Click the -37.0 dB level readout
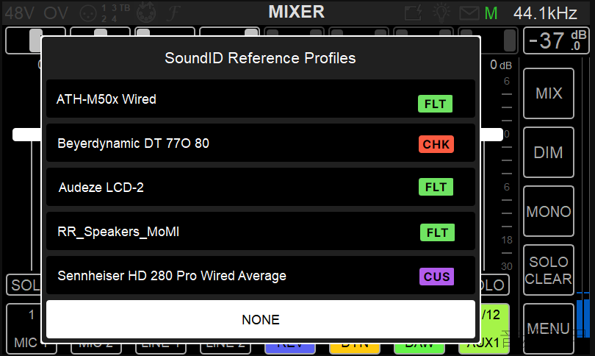The width and height of the screenshot is (595, 356). tap(557, 40)
